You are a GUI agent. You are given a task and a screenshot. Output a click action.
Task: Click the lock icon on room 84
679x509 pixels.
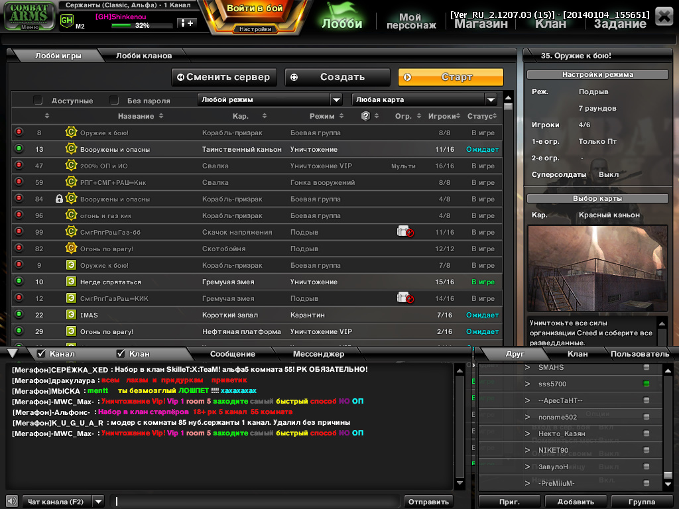click(59, 199)
